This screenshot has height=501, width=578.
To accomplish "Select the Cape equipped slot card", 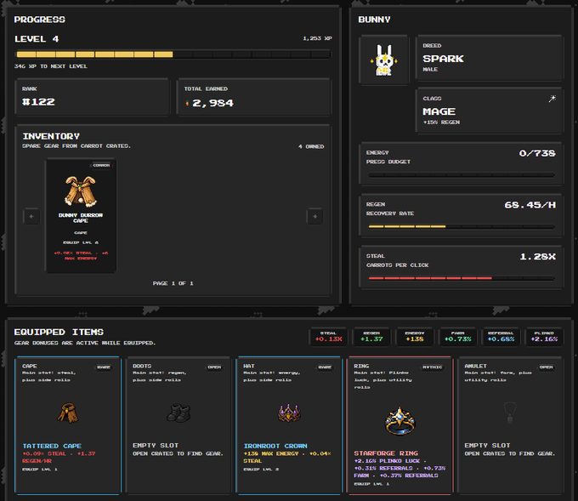I will pyautogui.click(x=68, y=425).
